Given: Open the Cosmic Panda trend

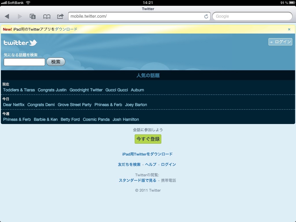Looking at the screenshot, I should click(x=96, y=119).
